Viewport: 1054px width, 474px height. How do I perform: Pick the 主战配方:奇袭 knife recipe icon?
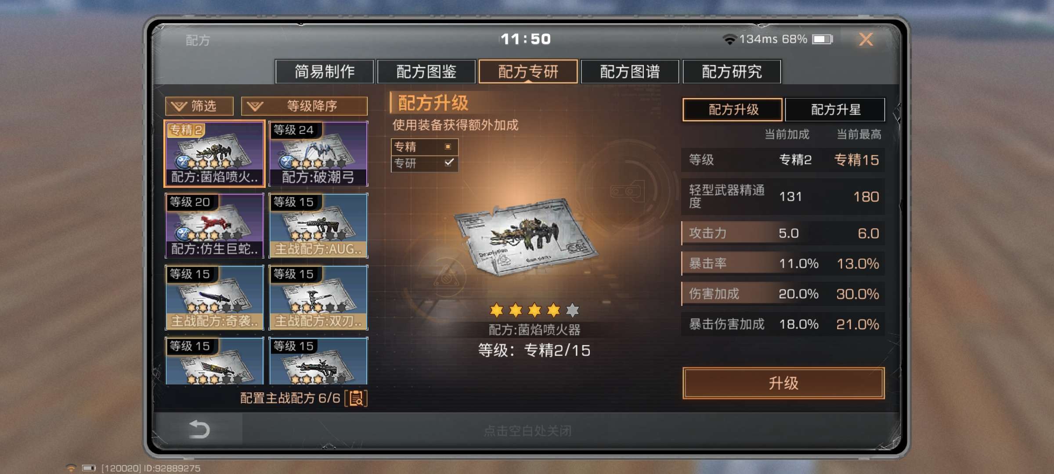(214, 298)
